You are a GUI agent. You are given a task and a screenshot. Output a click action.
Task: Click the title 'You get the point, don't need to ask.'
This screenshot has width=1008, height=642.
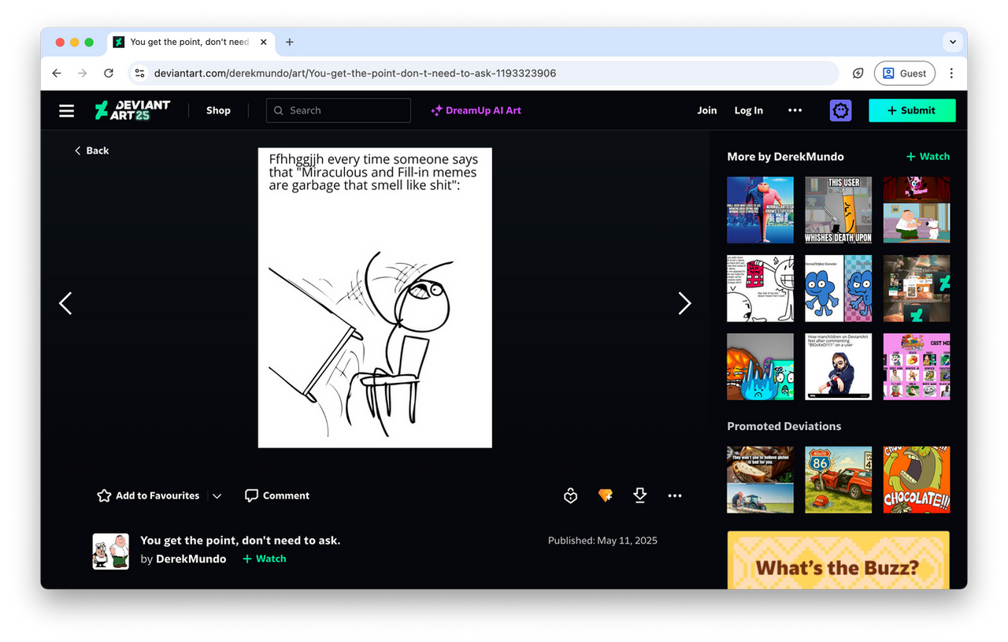click(240, 540)
